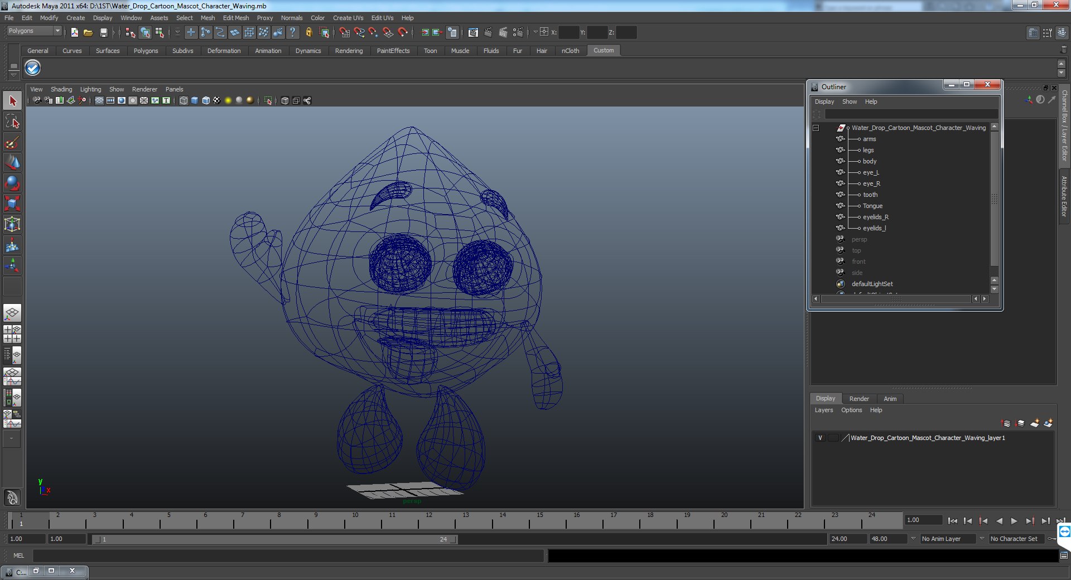This screenshot has width=1071, height=580.
Task: Switch to the Rendering shelf tab
Action: 349,51
